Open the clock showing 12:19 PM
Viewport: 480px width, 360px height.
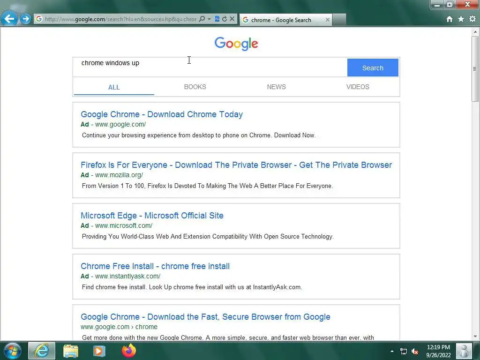(438, 351)
